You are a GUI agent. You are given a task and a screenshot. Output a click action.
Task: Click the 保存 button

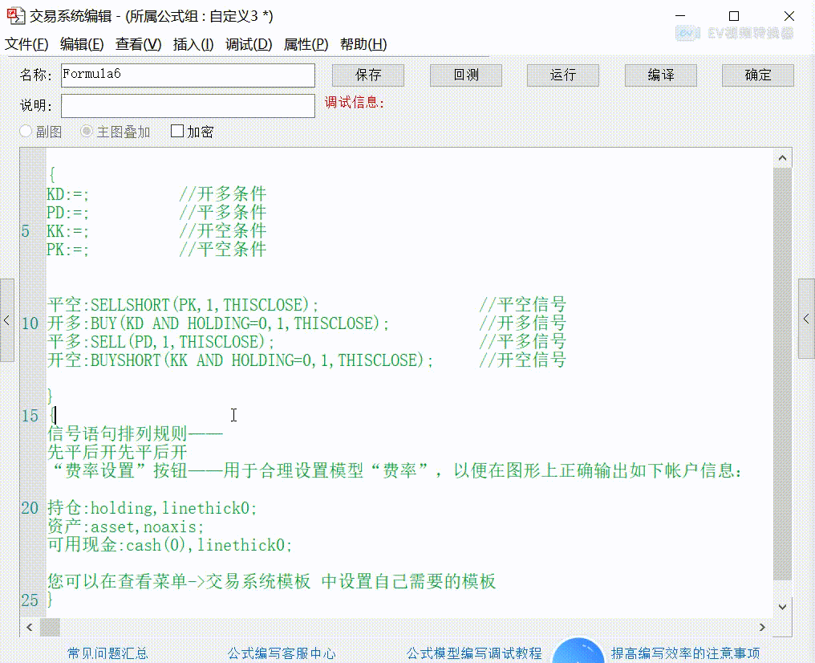pyautogui.click(x=368, y=75)
